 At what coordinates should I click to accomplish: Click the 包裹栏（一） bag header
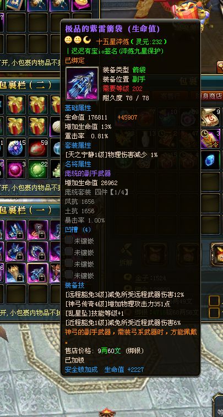click(x=26, y=210)
